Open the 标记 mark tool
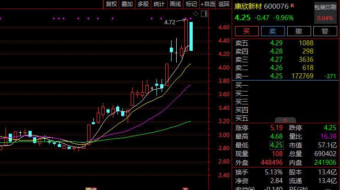340x190 pixels. click(191, 4)
